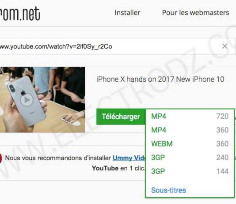Image resolution: width=236 pixels, height=204 pixels.
Task: Click the savefrom.net site logo
Action: (20, 14)
